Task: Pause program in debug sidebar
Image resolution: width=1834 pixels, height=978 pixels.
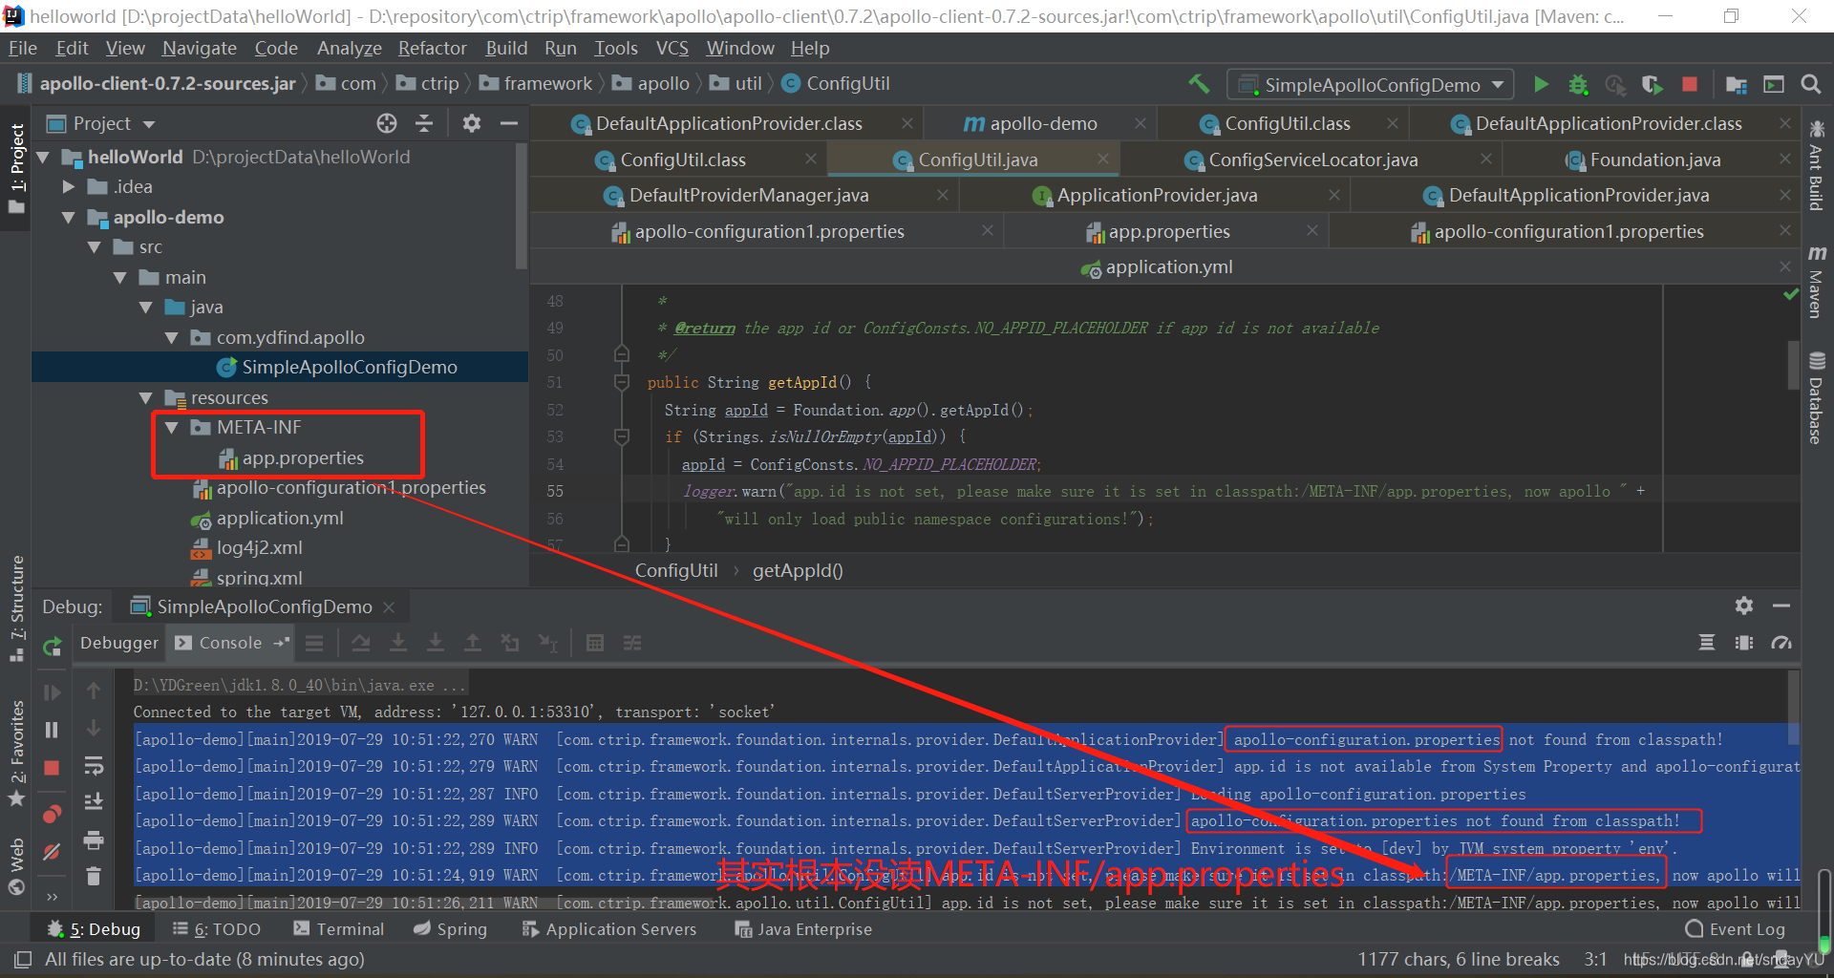Action: (53, 730)
